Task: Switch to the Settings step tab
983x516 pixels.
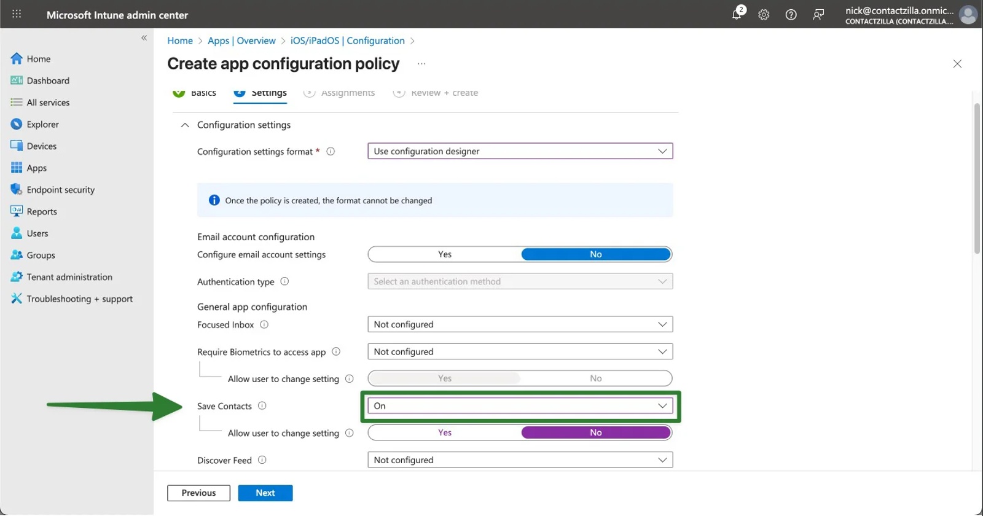Action: pyautogui.click(x=260, y=93)
